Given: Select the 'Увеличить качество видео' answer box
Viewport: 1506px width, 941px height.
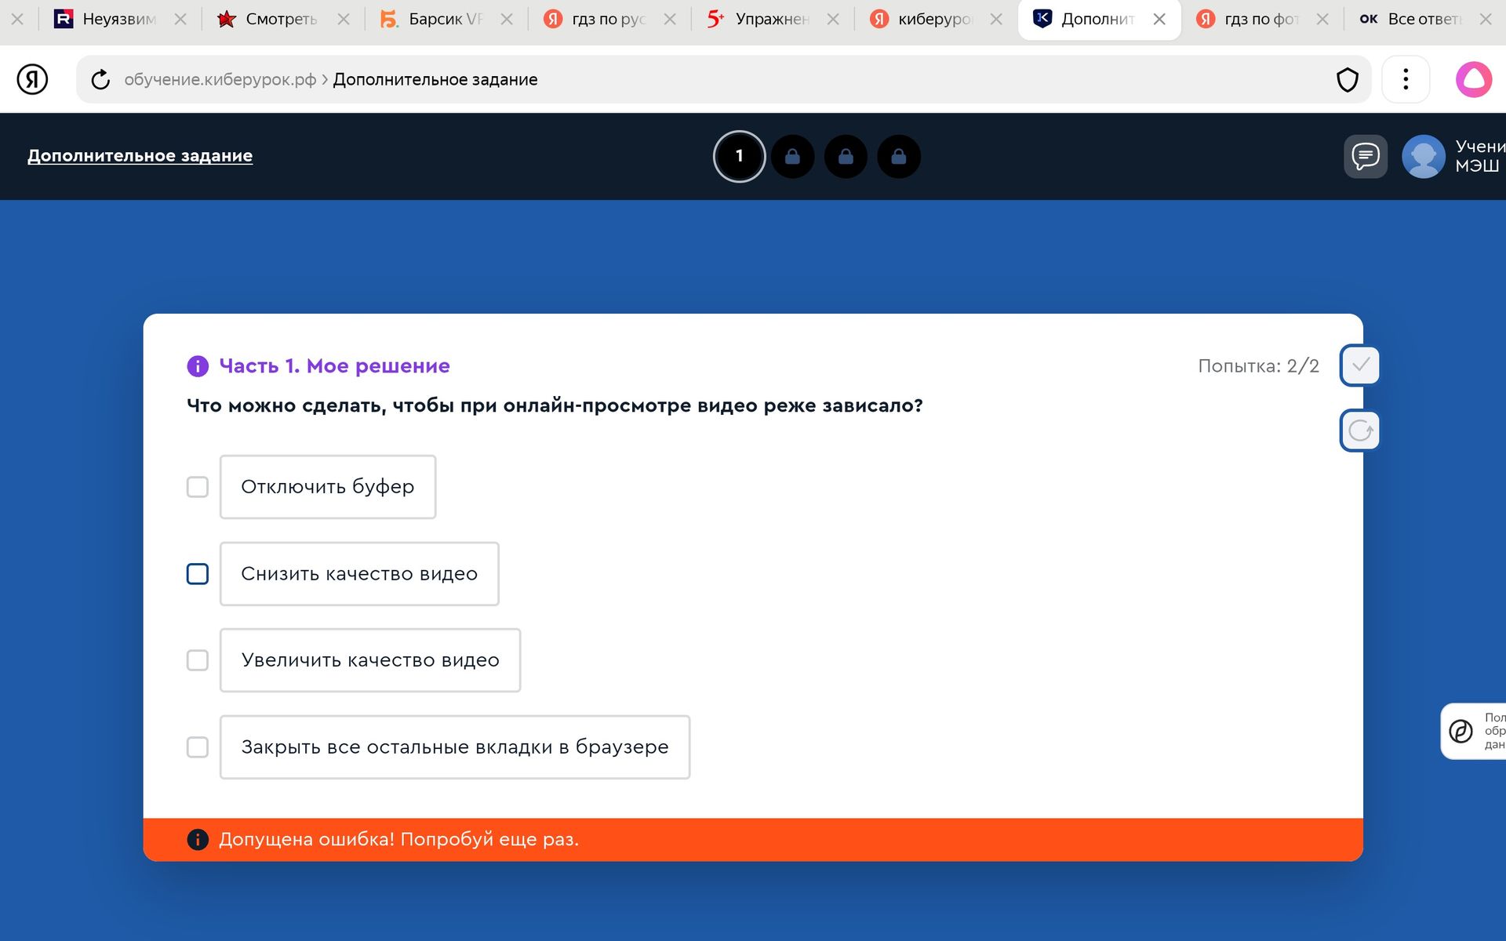Looking at the screenshot, I should [x=370, y=660].
